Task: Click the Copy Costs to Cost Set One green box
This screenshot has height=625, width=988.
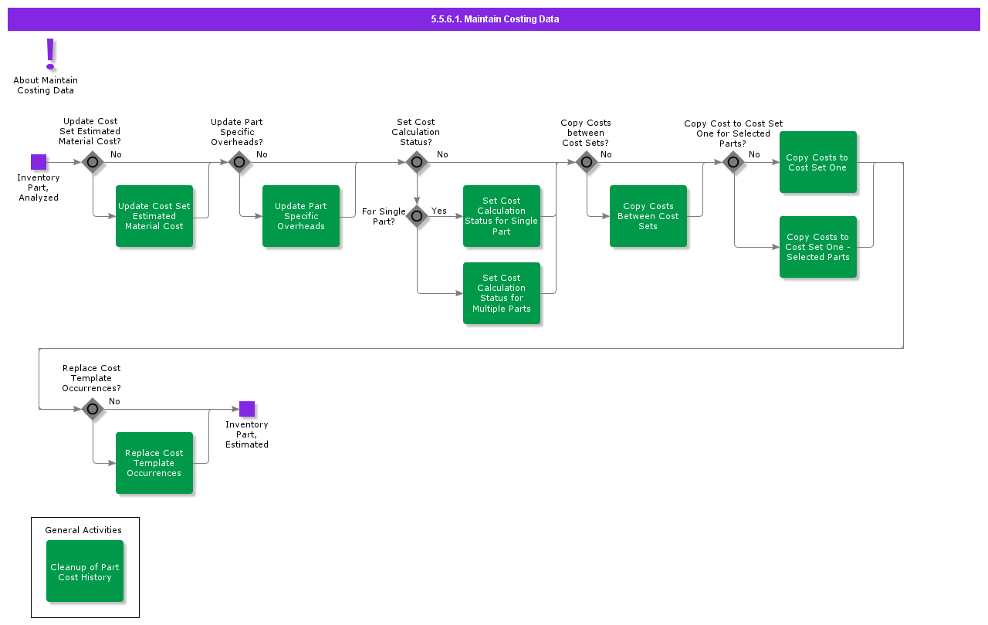Action: [818, 162]
